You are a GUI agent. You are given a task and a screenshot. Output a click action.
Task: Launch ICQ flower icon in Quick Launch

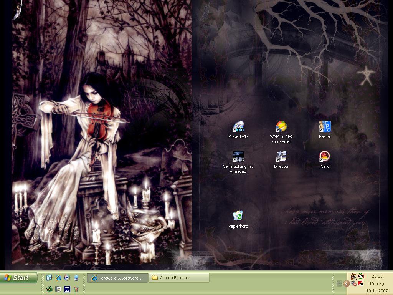tap(50, 289)
